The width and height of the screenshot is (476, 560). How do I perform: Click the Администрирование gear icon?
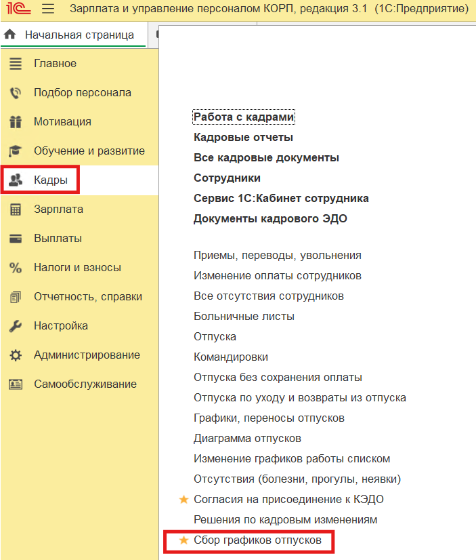click(x=16, y=355)
